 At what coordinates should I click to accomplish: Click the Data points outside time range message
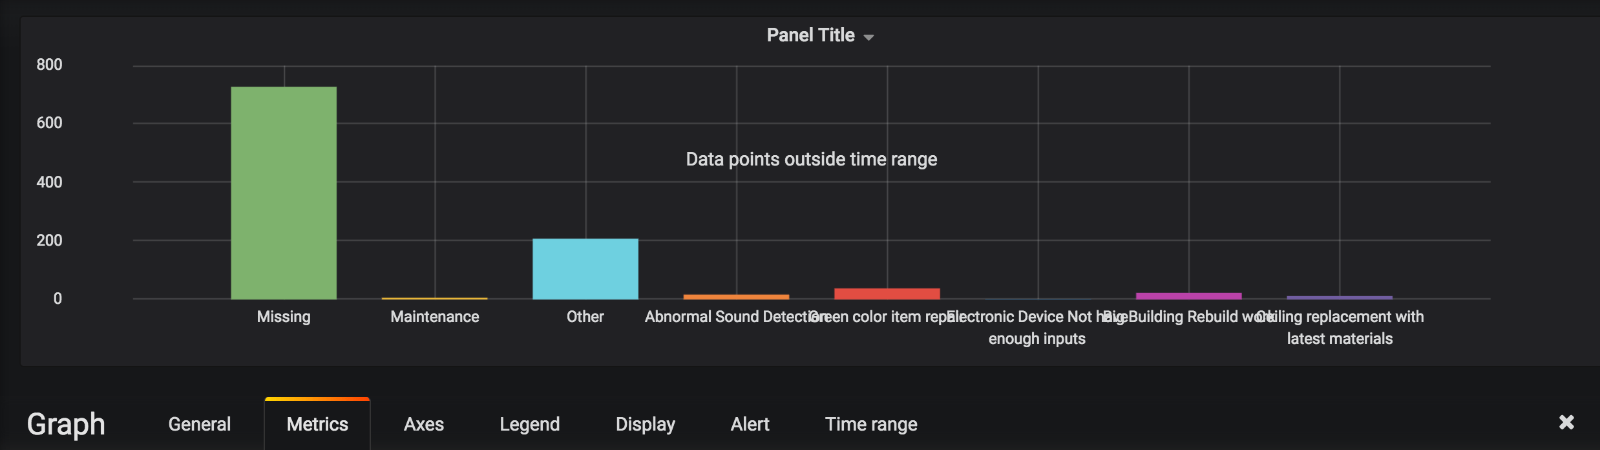click(x=811, y=159)
